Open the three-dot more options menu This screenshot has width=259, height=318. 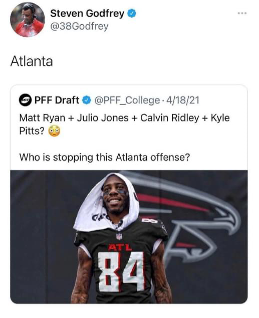tap(242, 14)
